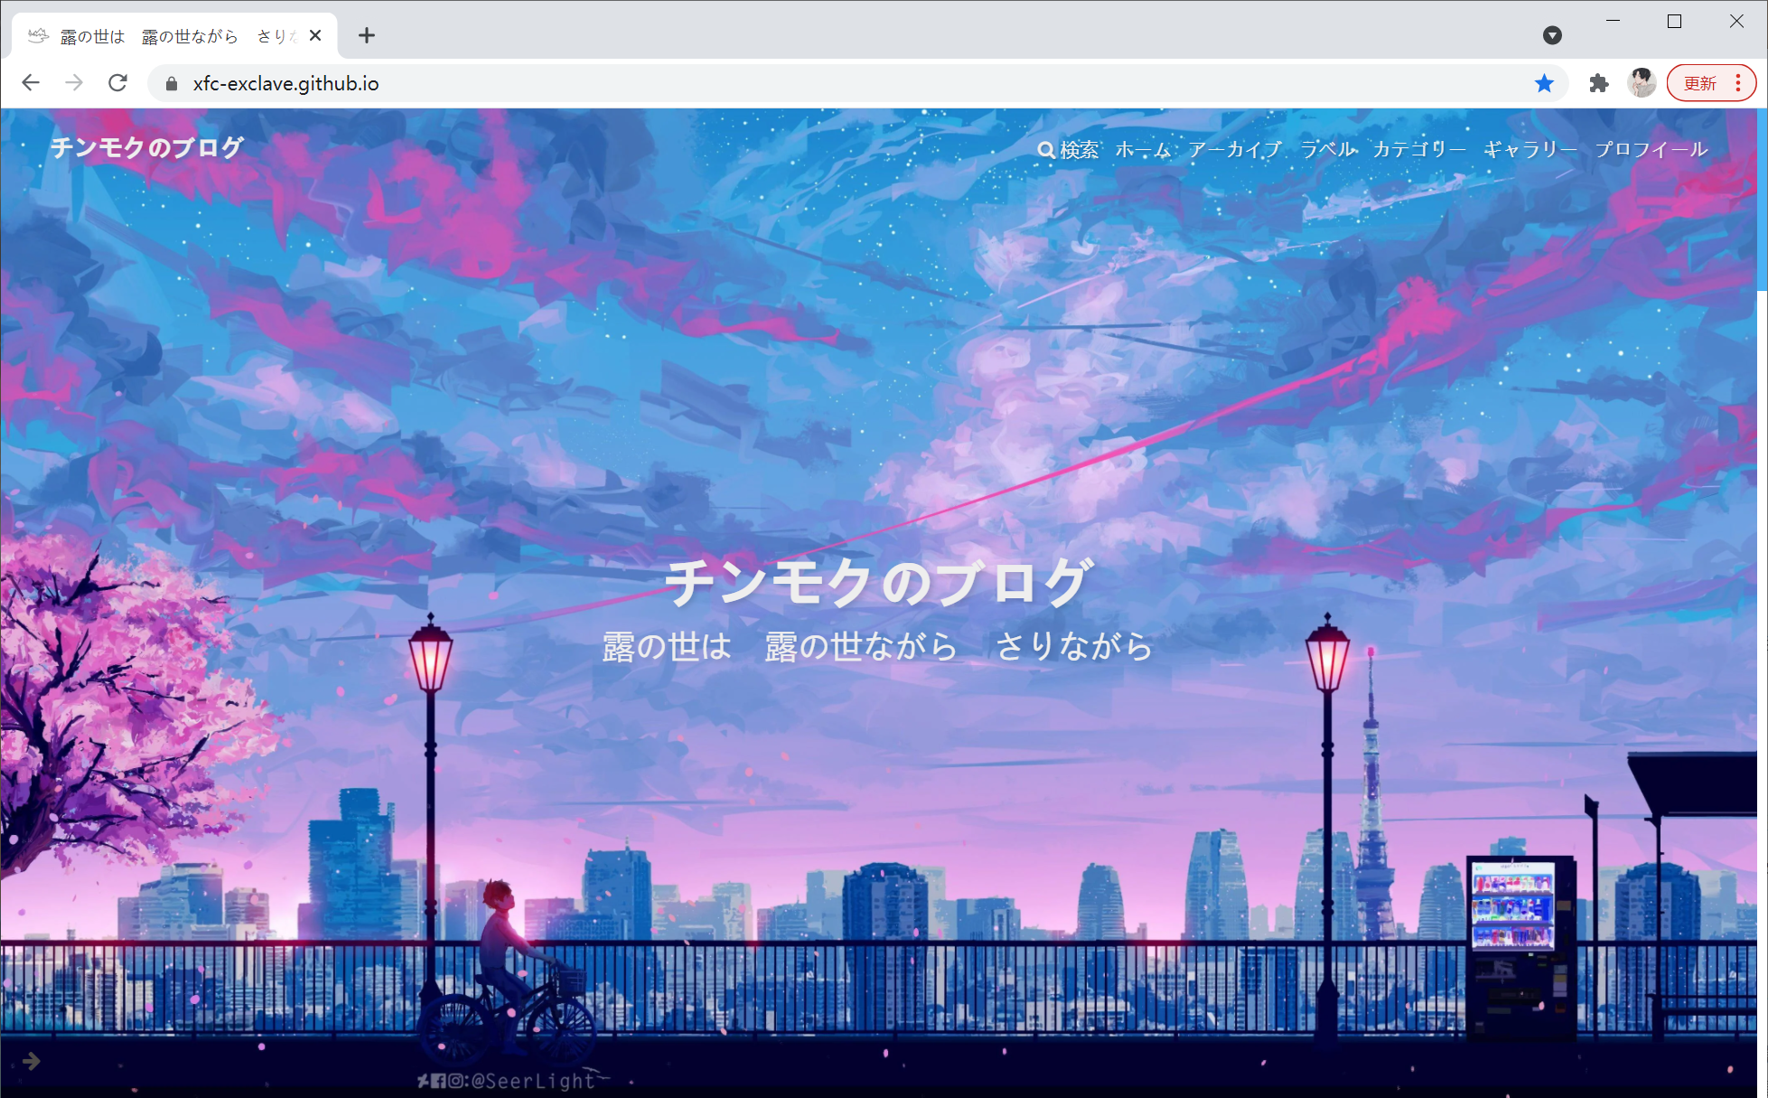Image resolution: width=1768 pixels, height=1098 pixels.
Task: Open Chrome three-dot menu
Action: 1738,83
